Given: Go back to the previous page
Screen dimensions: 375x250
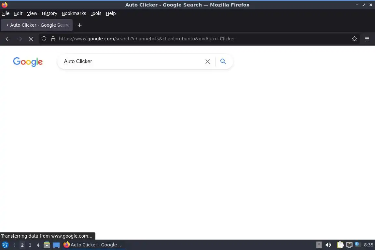Looking at the screenshot, I should (8, 39).
